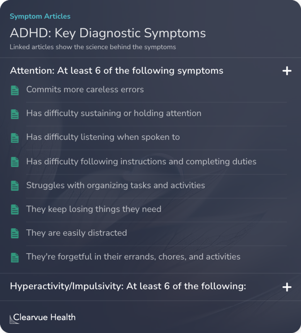The width and height of the screenshot is (301, 333).
Task: Click article icon next to 'forgetful in their errands'
Action: coord(15,257)
